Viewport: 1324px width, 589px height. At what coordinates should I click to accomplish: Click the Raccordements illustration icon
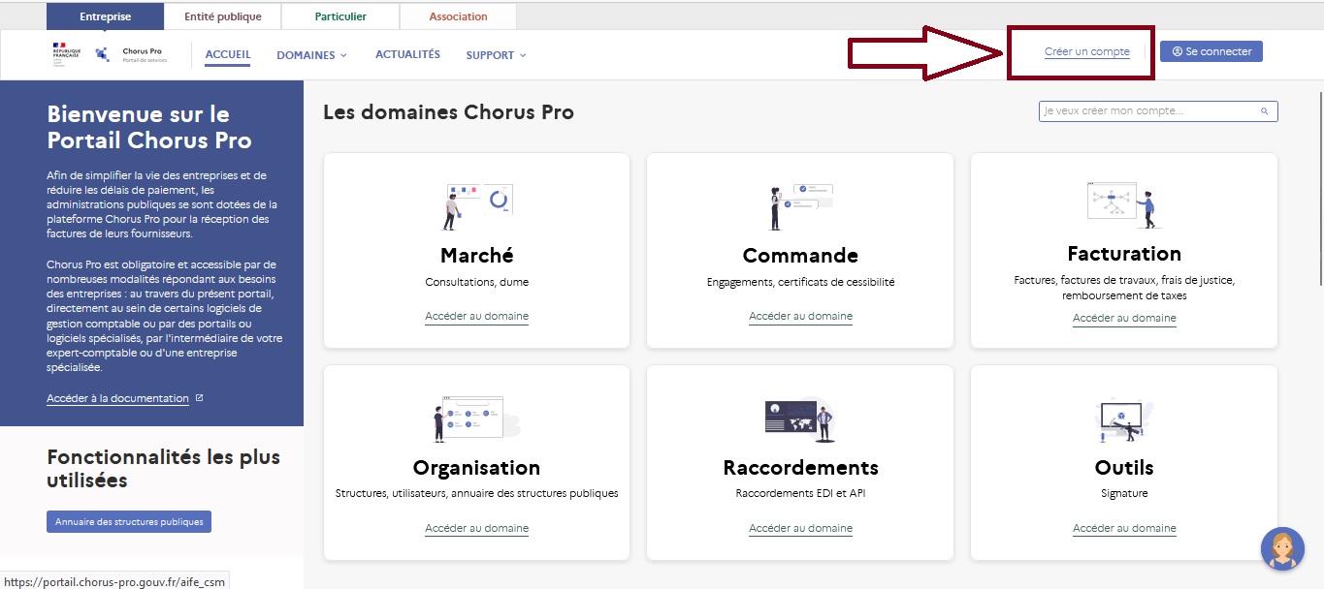799,419
